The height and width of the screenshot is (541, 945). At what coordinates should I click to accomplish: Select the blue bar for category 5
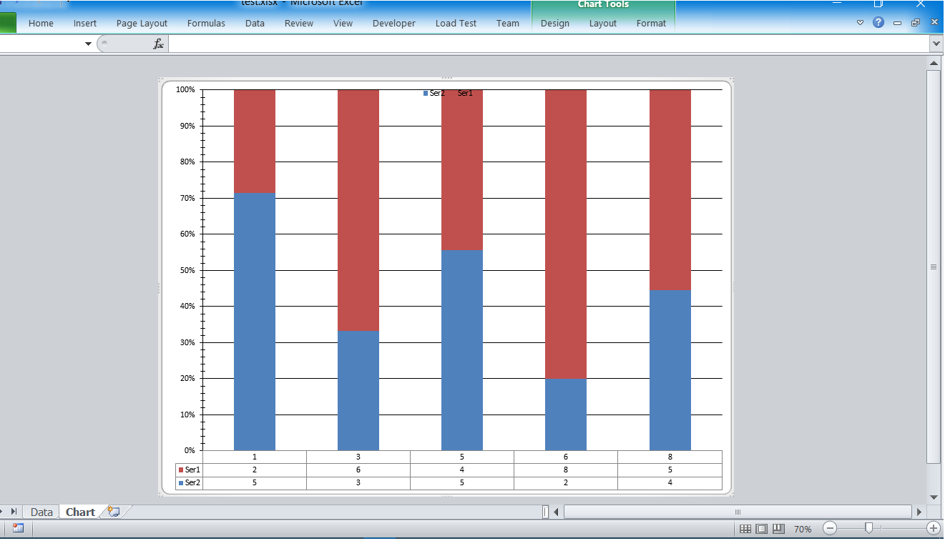point(462,350)
